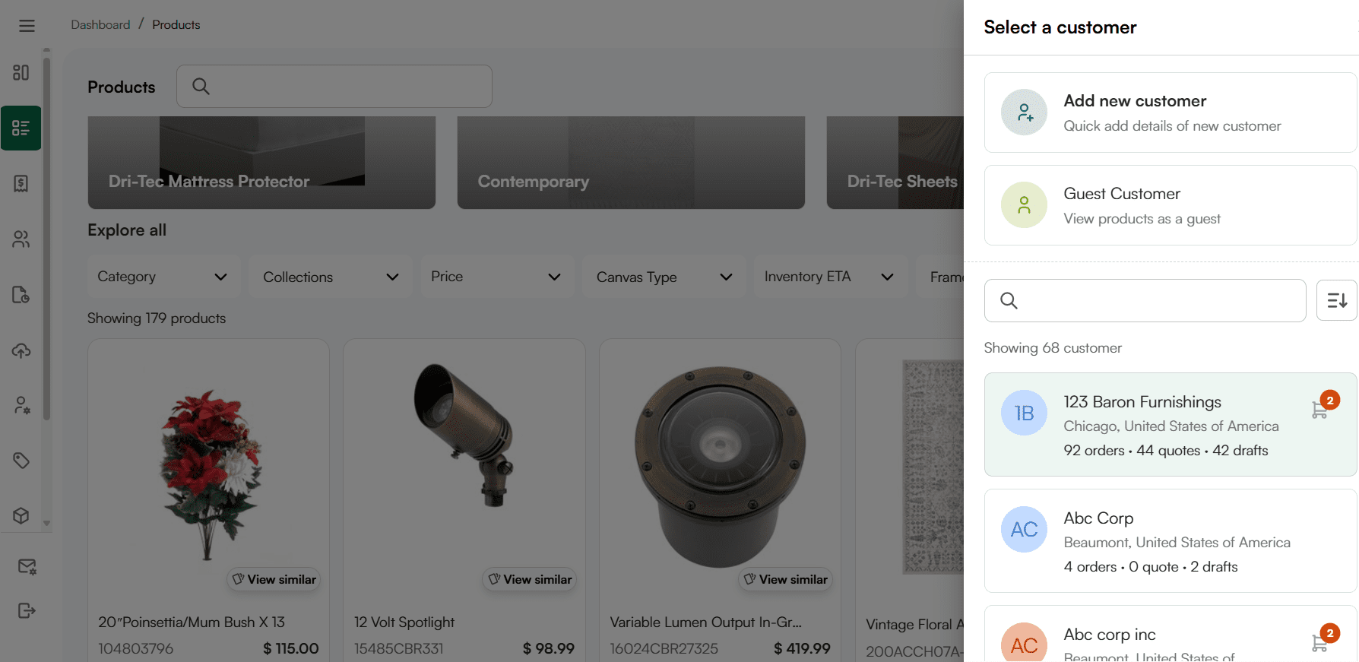Go to Dashboard breadcrumb link
The image size is (1359, 662).
[x=100, y=25]
